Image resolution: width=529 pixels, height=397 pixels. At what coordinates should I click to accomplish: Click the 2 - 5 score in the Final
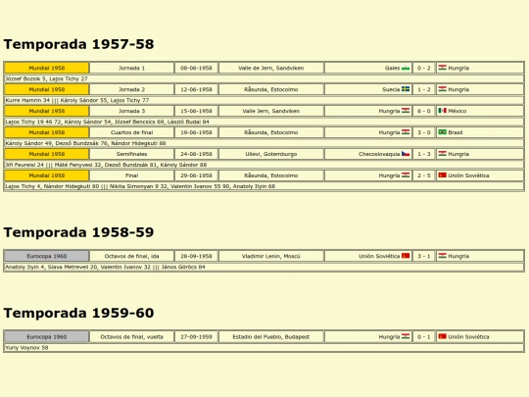(x=424, y=175)
